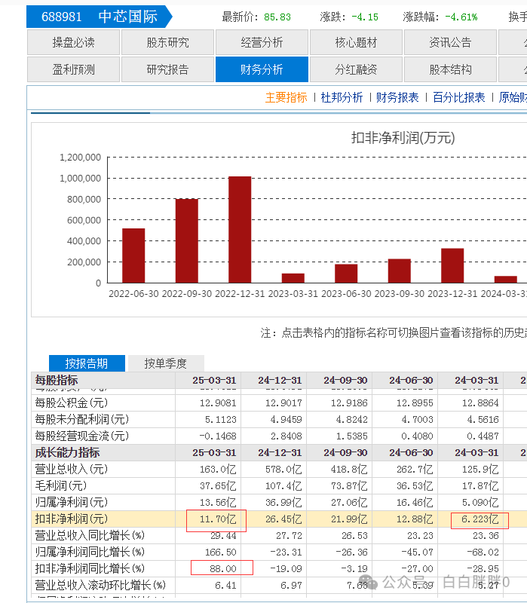527x603 pixels.
Task: Switch to 按单季度 view
Action: [x=165, y=363]
